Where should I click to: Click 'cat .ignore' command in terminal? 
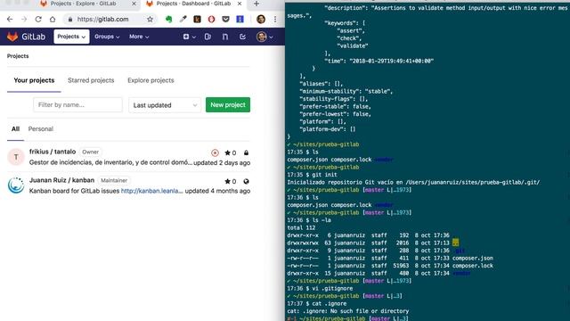[330, 304]
